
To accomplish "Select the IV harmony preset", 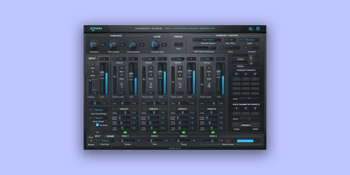I will (236, 74).
